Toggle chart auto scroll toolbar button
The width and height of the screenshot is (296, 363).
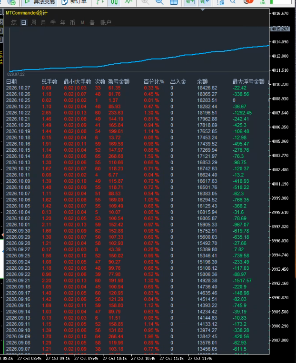pos(190,2)
